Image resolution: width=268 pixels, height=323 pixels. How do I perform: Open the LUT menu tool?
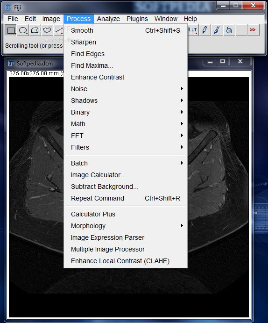(193, 30)
